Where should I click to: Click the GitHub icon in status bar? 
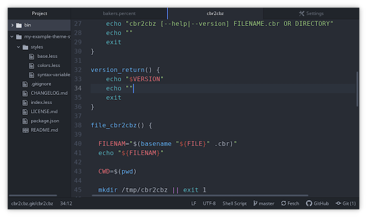tap(309, 203)
